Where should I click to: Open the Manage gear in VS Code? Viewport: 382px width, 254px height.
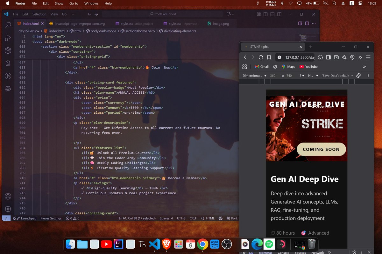pyautogui.click(x=8, y=209)
